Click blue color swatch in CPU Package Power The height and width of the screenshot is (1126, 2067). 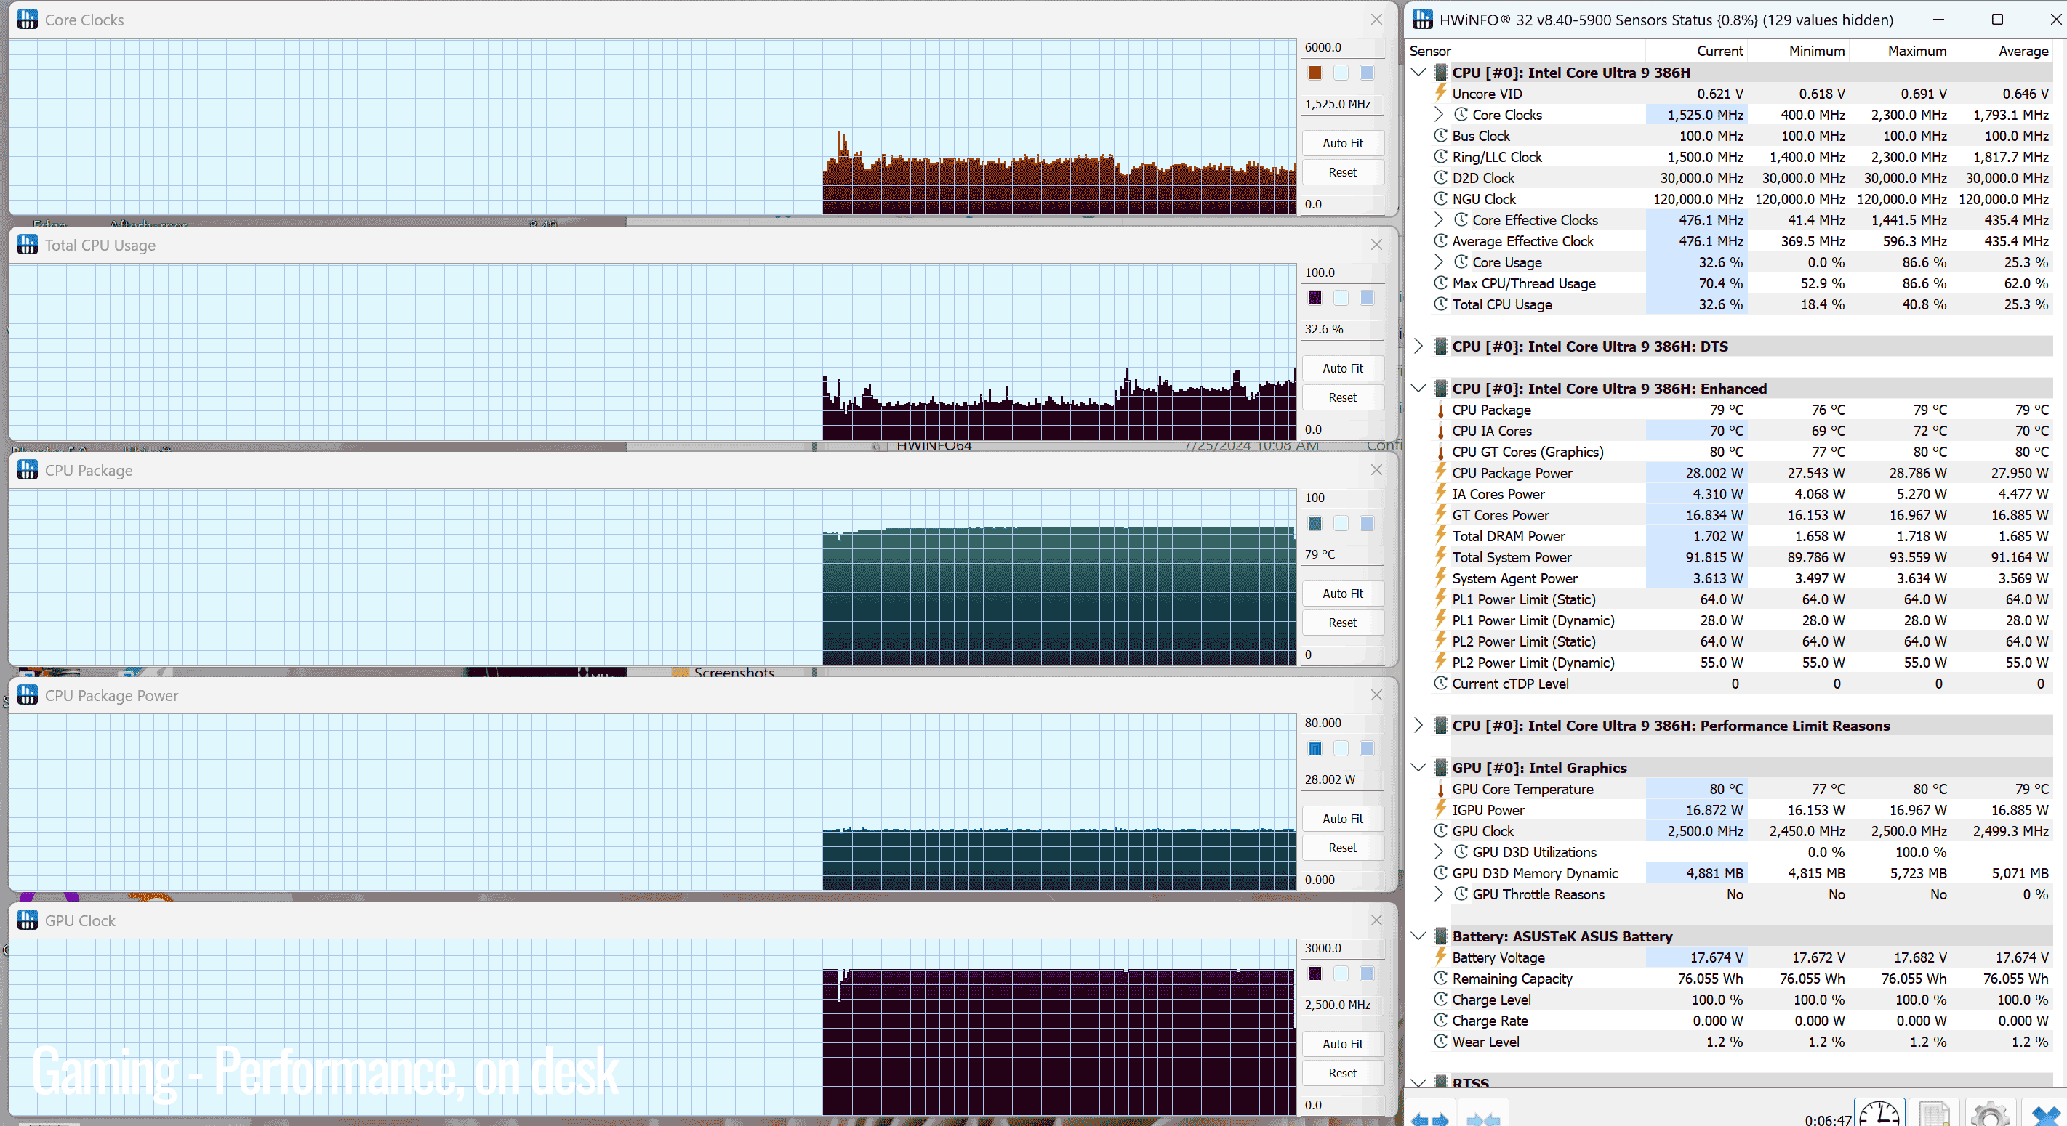click(x=1315, y=748)
